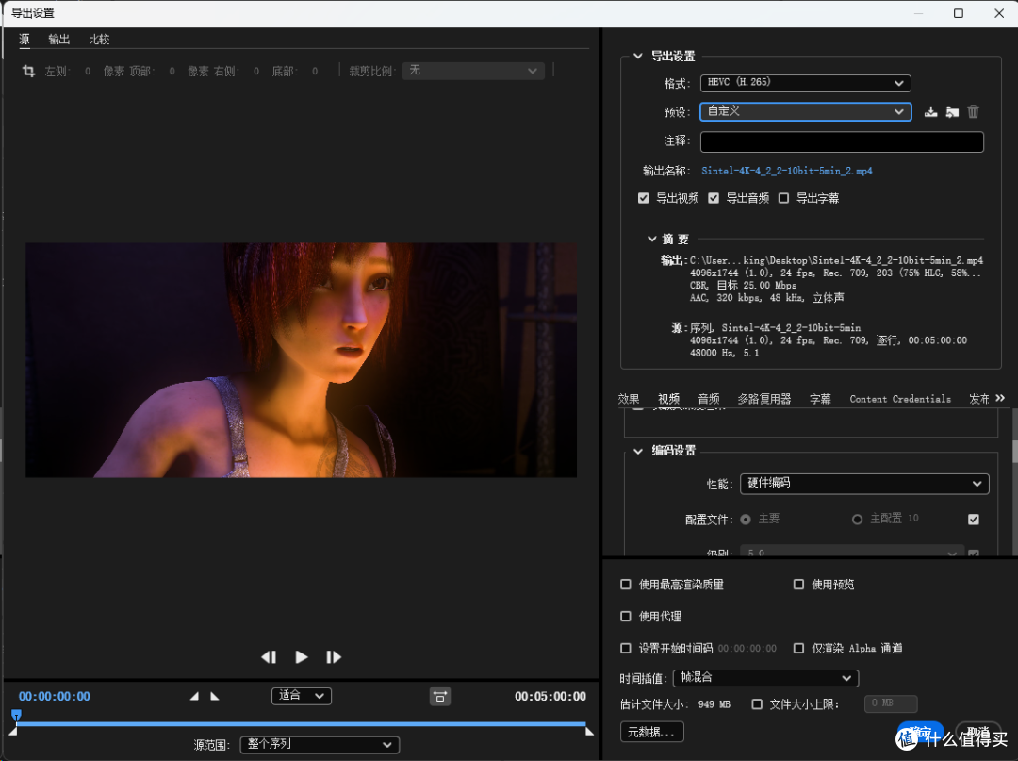Open the crop ratio dropdown
Screen dimensions: 1018x761
[x=473, y=71]
